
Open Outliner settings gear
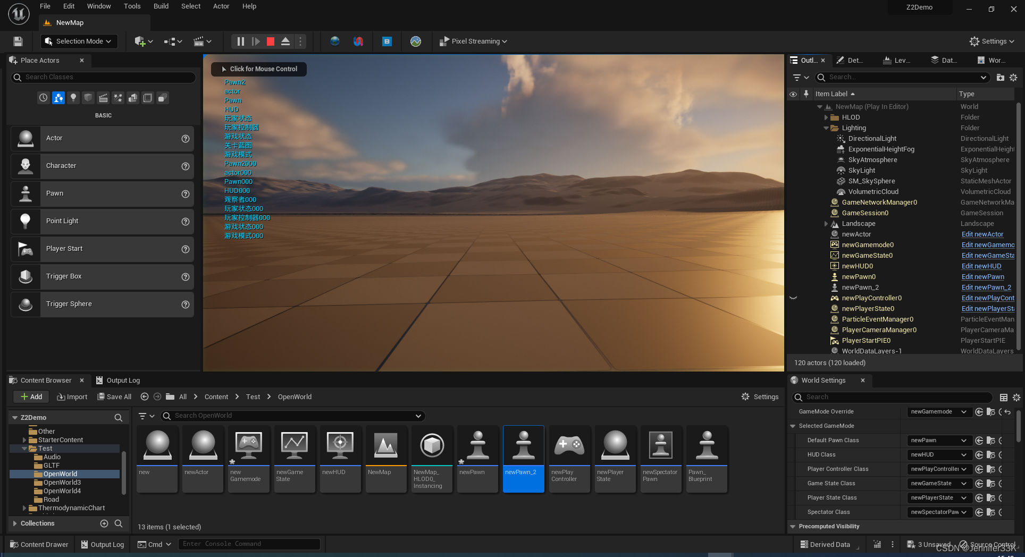1013,78
